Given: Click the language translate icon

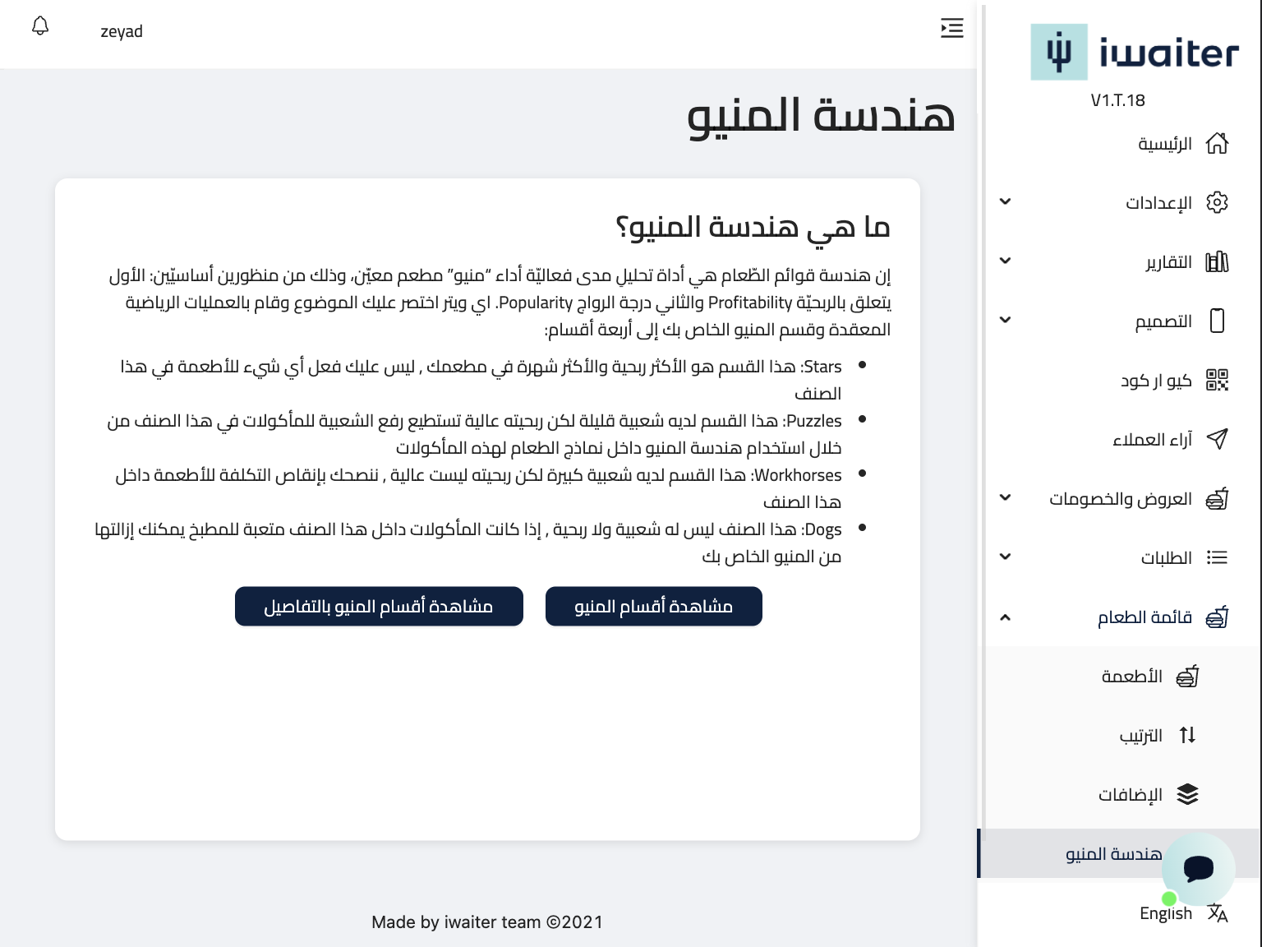Looking at the screenshot, I should pyautogui.click(x=1218, y=913).
